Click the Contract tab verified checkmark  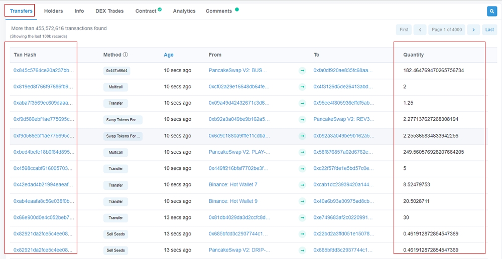(160, 10)
